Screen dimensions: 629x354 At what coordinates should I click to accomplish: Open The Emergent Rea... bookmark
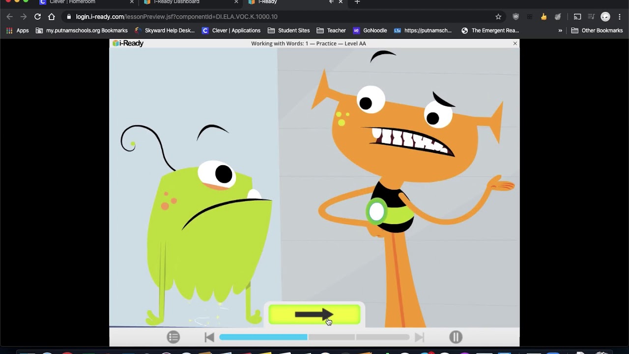pos(490,30)
